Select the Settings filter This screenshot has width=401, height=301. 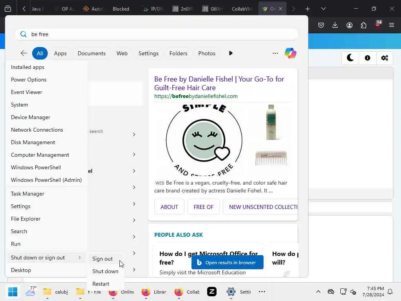coord(148,53)
